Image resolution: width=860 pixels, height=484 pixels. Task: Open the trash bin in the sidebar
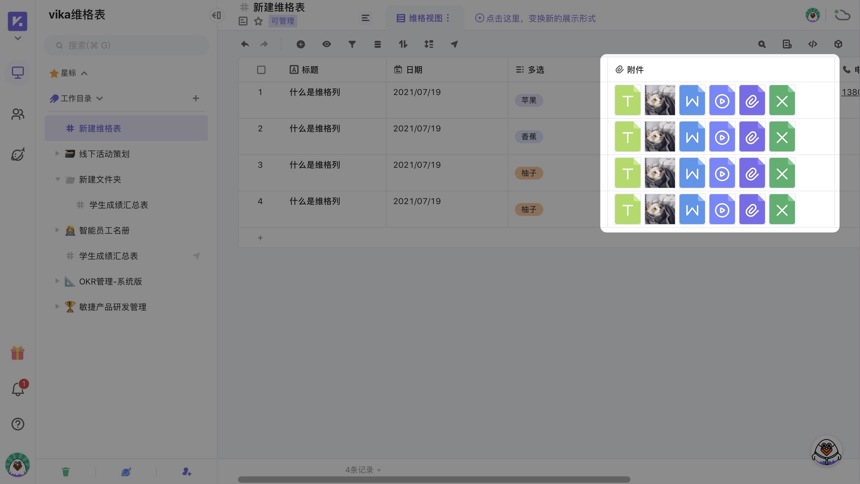pos(65,472)
